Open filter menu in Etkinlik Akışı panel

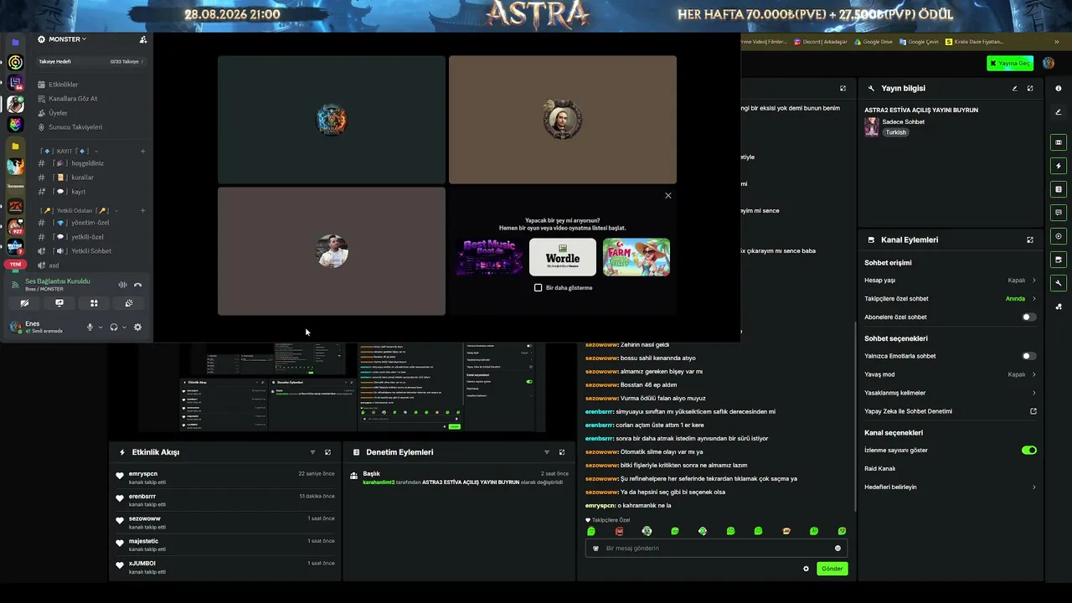pyautogui.click(x=313, y=452)
